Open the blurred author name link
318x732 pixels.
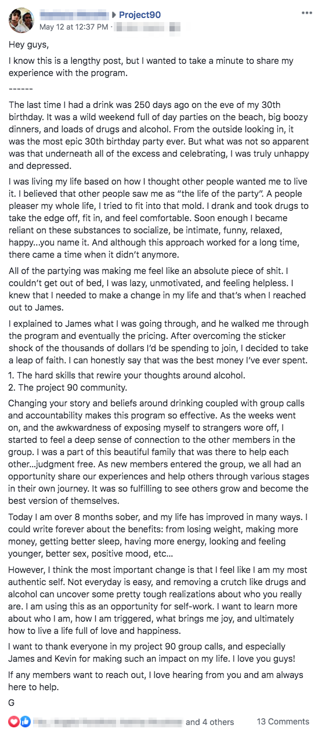[x=74, y=15]
